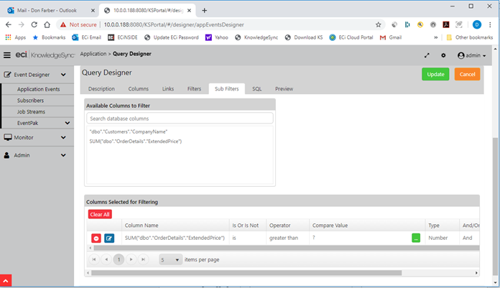This screenshot has height=288, width=500.
Task: Edit the SUM ExtendedPrice filter row
Action: [109, 238]
